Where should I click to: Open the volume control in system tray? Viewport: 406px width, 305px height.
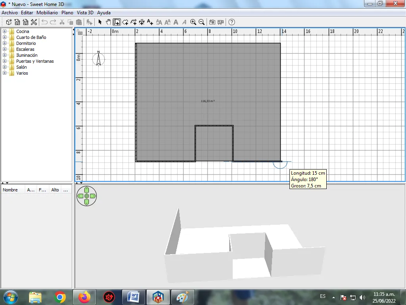(362, 297)
